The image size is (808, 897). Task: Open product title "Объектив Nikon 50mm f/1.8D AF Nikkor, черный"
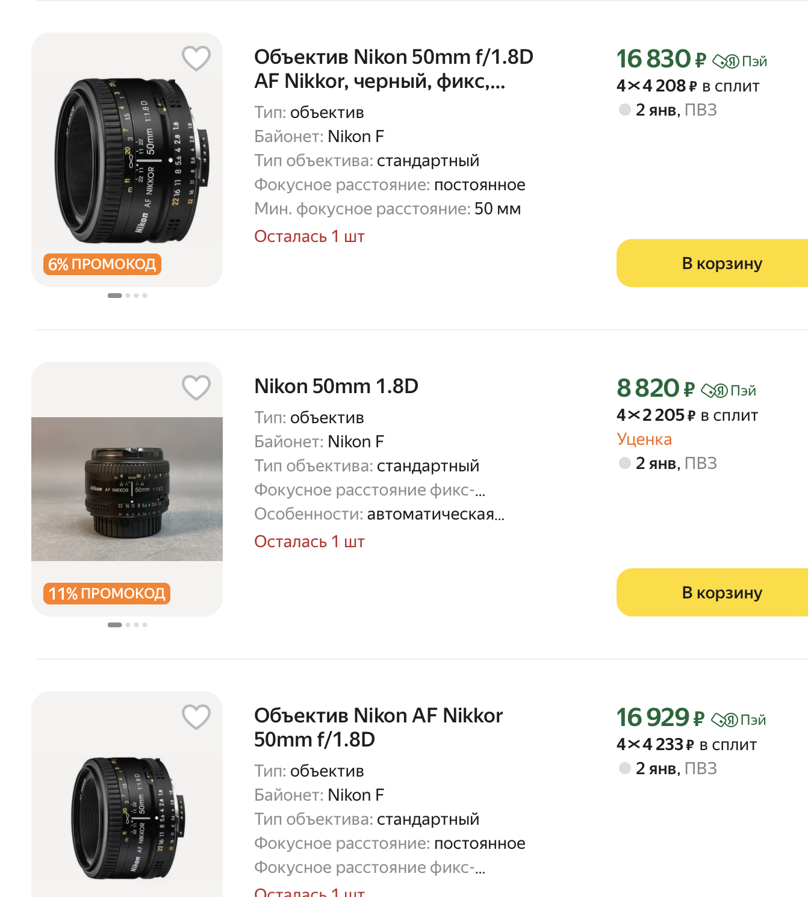pyautogui.click(x=393, y=69)
